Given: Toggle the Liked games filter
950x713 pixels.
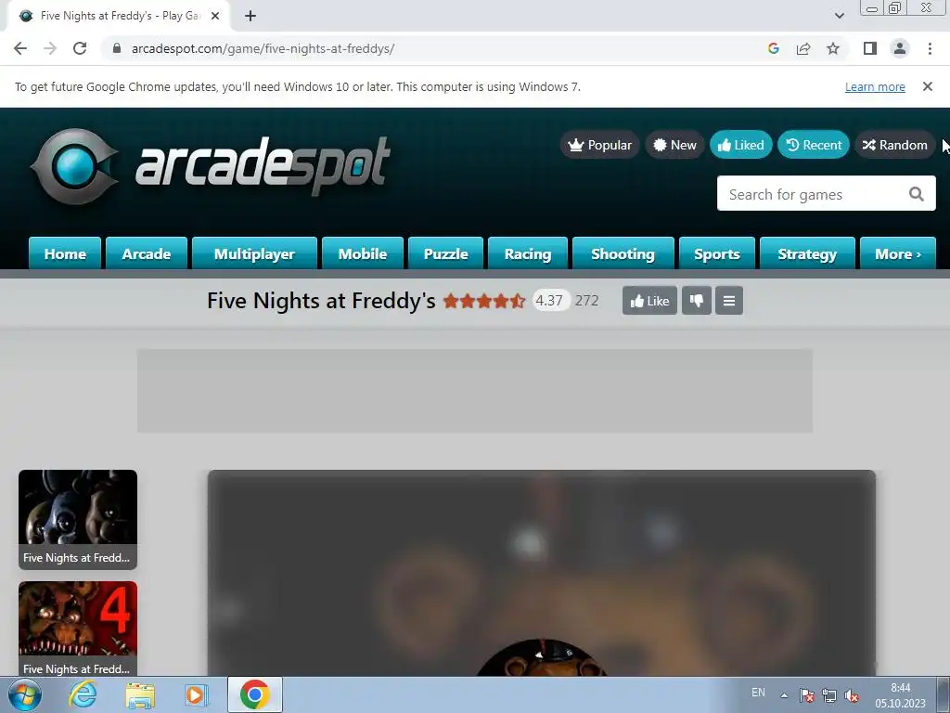Looking at the screenshot, I should pos(740,145).
